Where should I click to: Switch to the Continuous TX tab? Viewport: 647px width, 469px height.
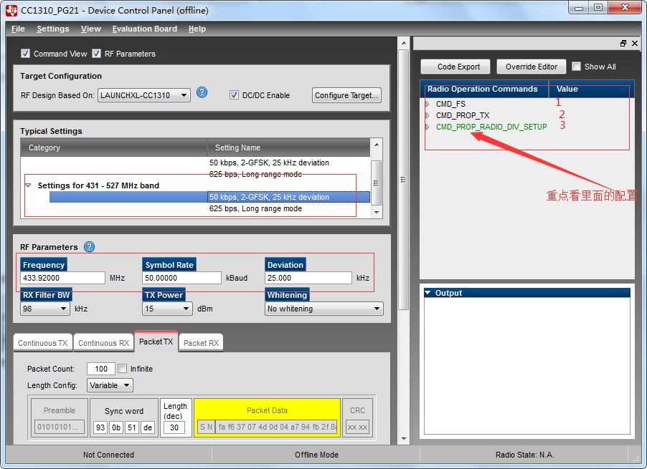pos(43,343)
